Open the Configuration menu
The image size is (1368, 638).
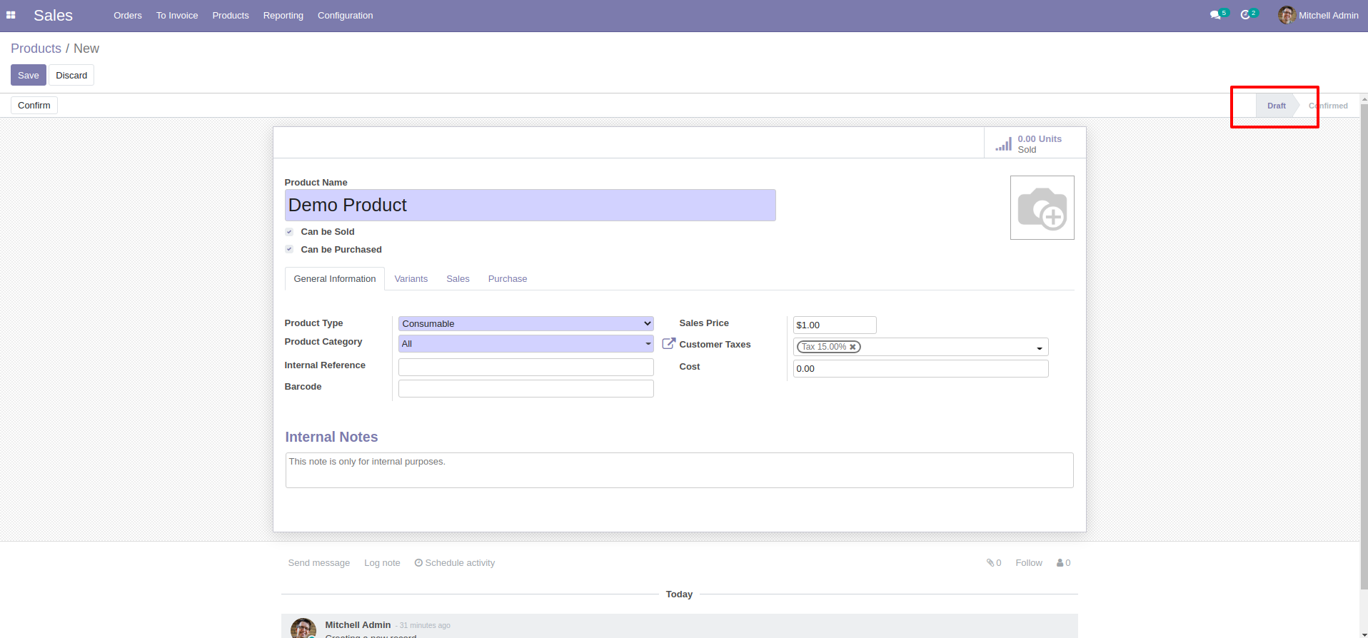point(345,15)
